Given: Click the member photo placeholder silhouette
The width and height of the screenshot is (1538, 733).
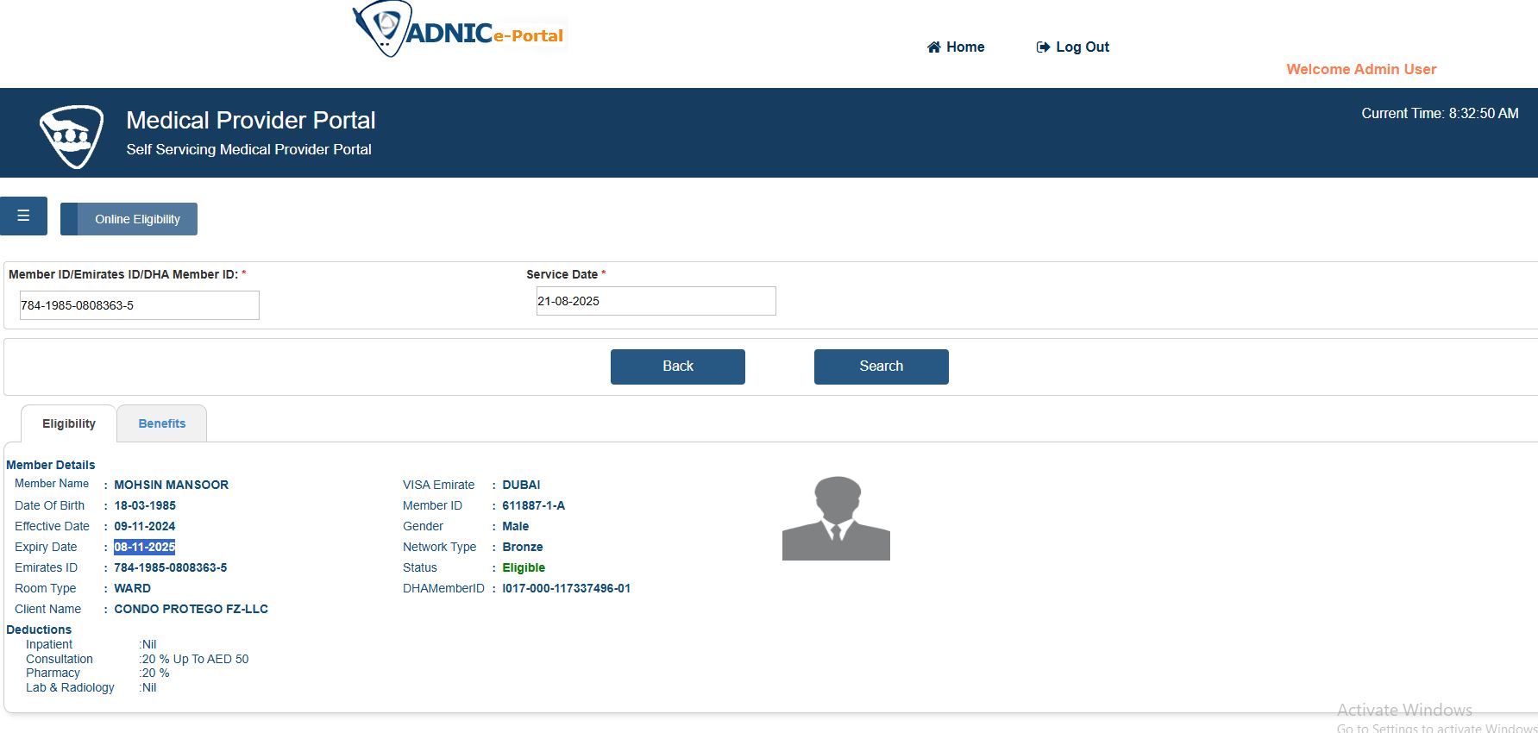Looking at the screenshot, I should pos(835,518).
